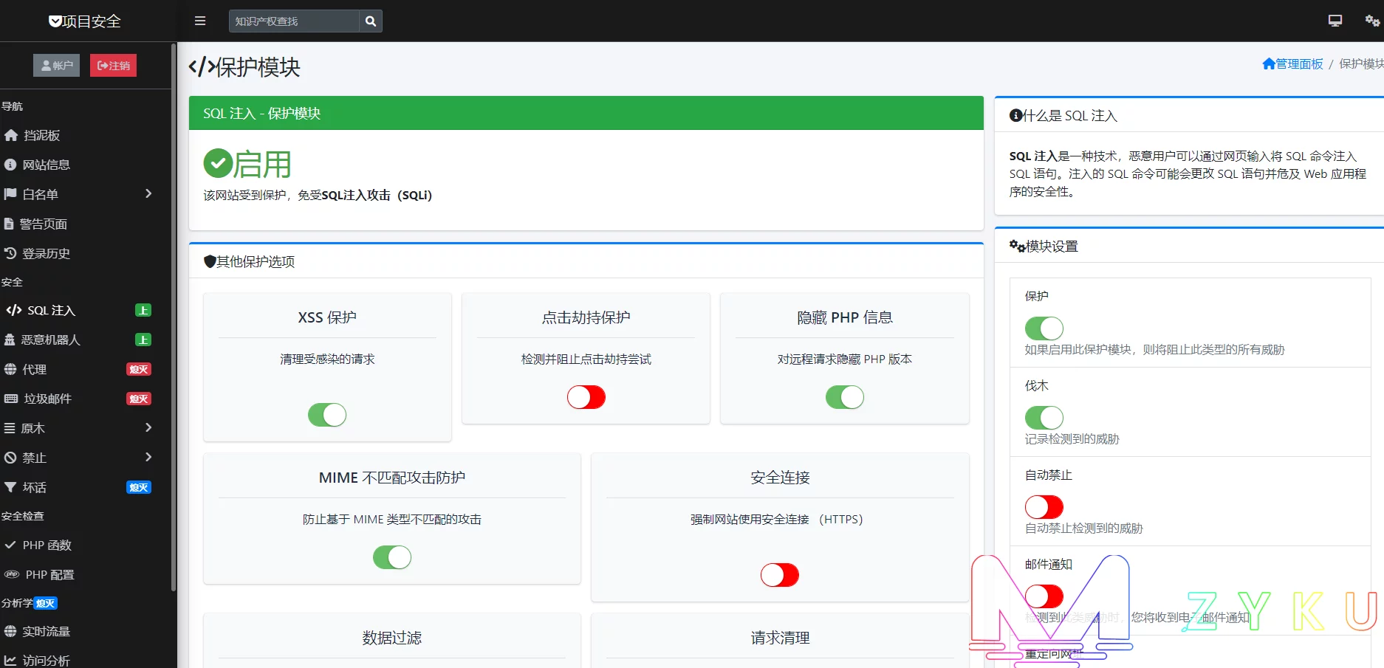Expand the 禁止 sidebar submenu
1384x668 pixels.
[x=148, y=458]
